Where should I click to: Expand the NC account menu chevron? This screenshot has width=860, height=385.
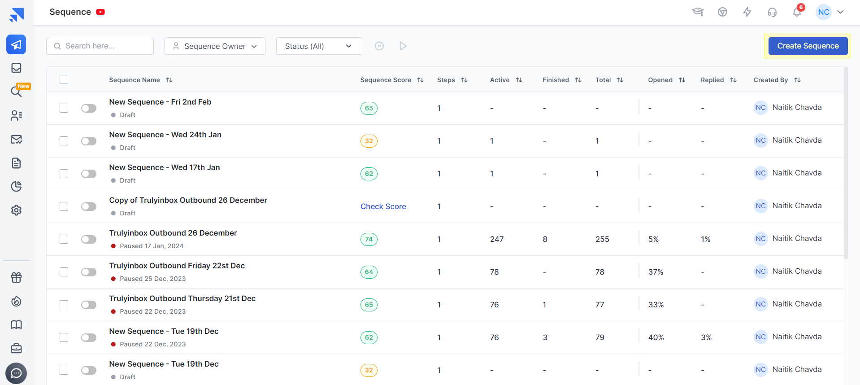coord(841,12)
